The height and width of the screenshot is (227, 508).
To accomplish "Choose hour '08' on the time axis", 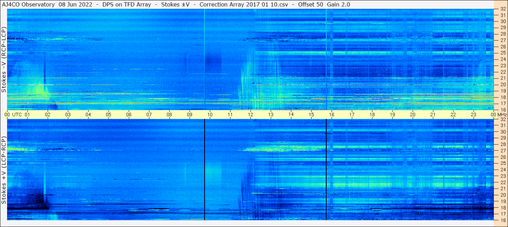I will coord(169,115).
